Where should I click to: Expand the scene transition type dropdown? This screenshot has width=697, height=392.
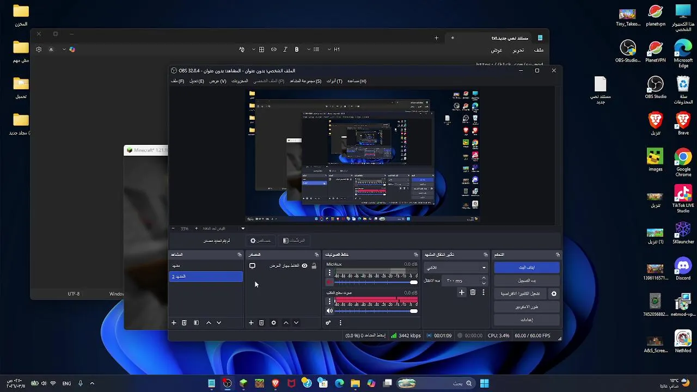click(455, 267)
